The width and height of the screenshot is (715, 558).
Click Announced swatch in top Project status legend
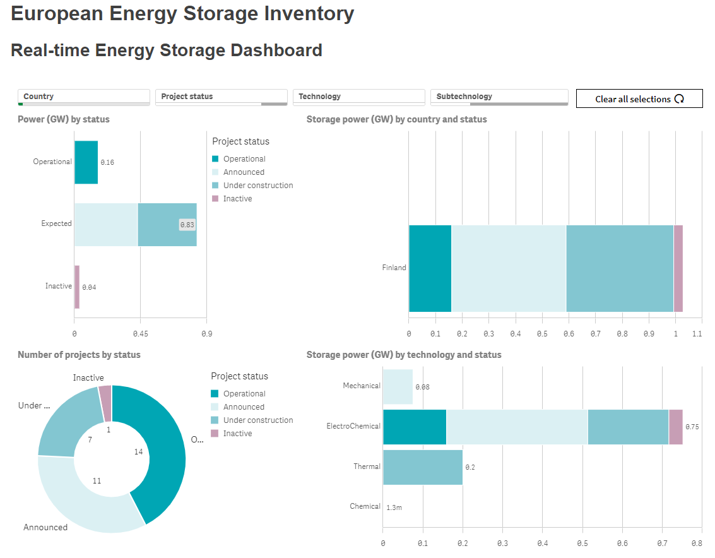(215, 172)
